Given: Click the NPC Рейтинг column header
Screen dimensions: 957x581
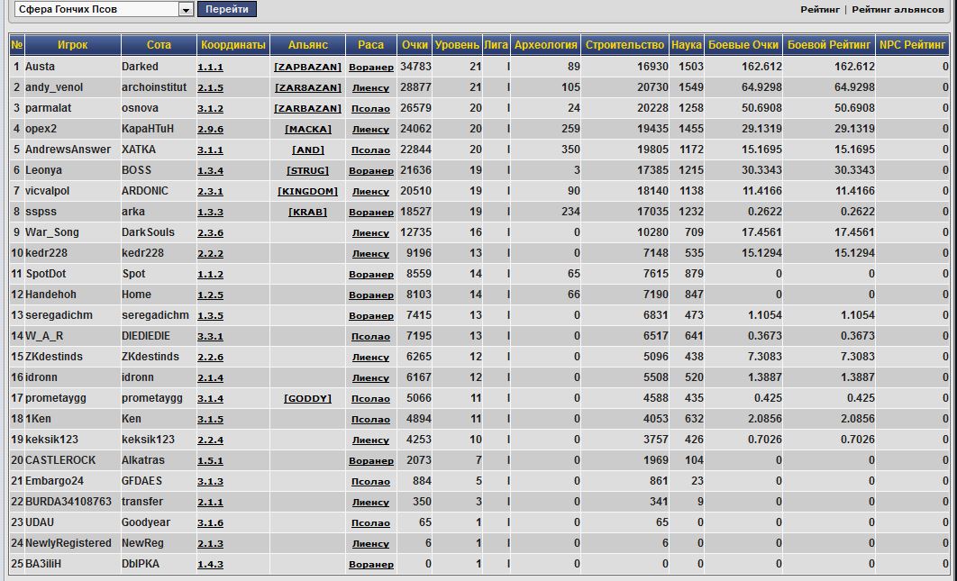Looking at the screenshot, I should (x=913, y=45).
